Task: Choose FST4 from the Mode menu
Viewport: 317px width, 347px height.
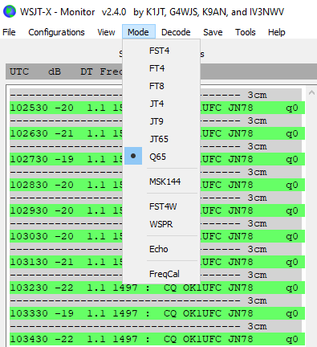Action: 161,51
